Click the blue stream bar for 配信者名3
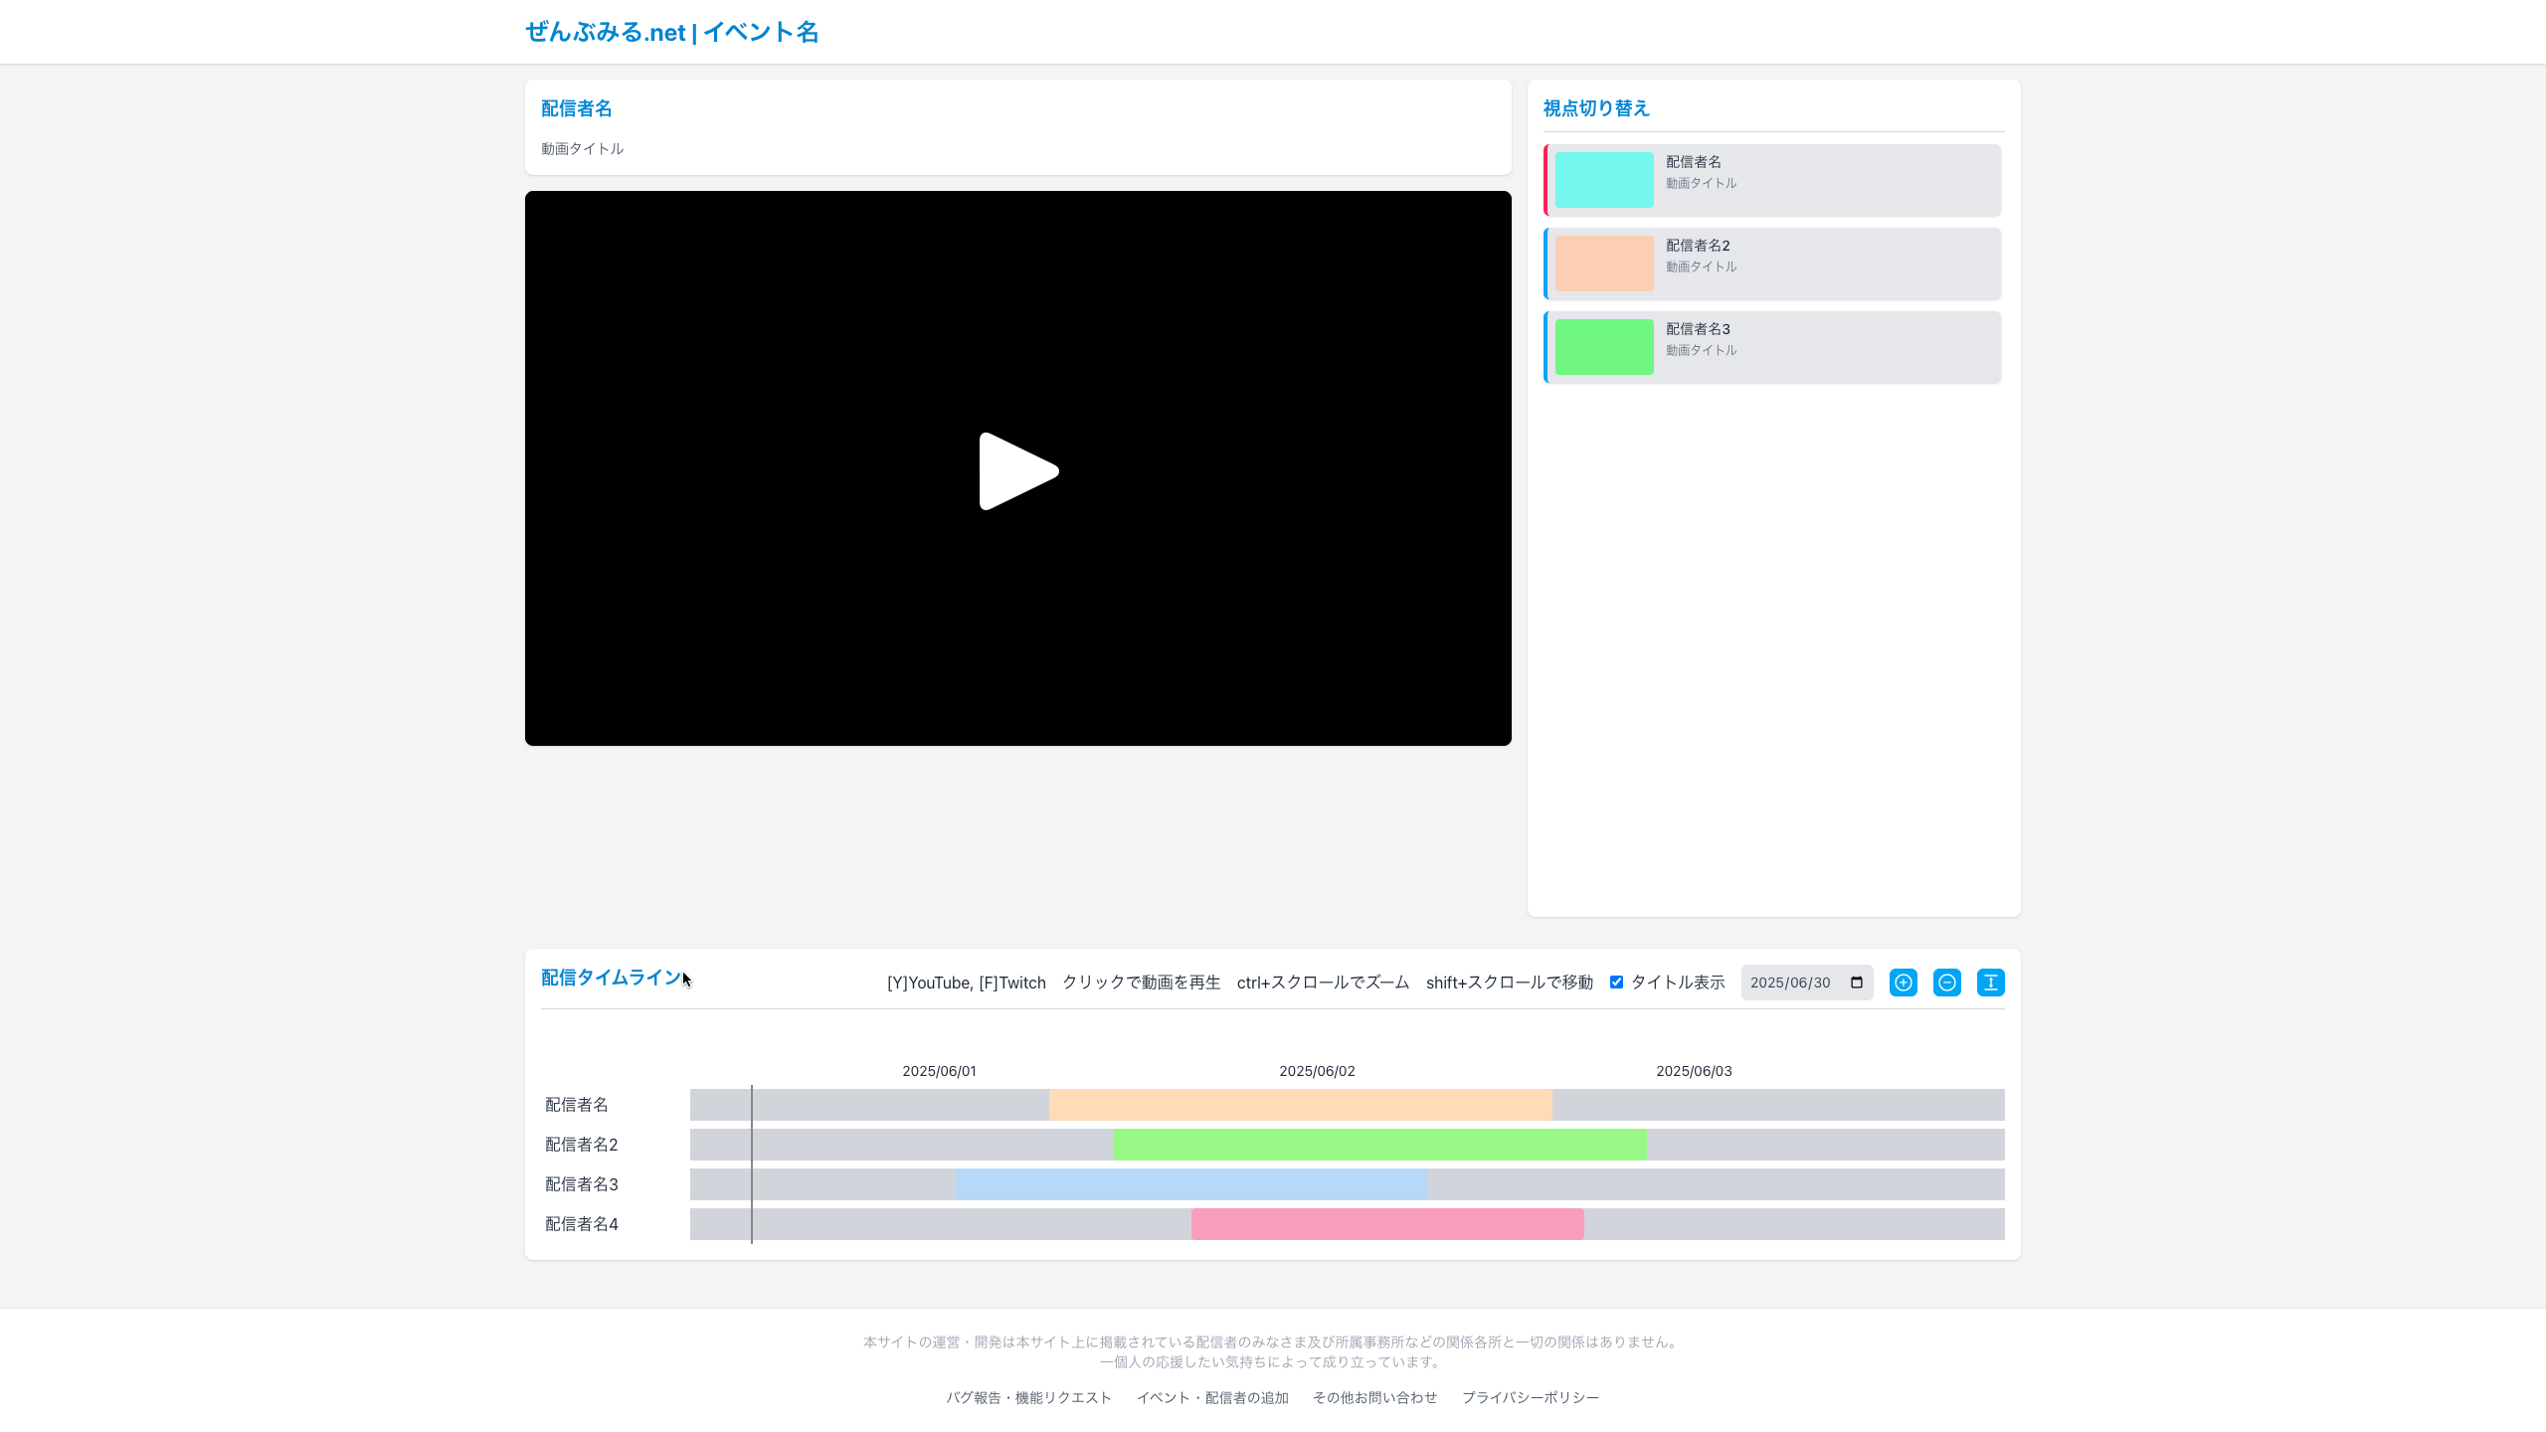 pyautogui.click(x=1191, y=1184)
